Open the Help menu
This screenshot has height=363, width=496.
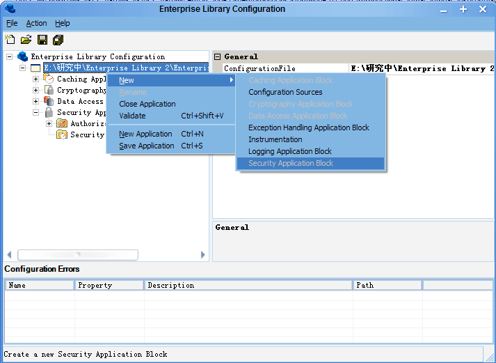click(63, 23)
